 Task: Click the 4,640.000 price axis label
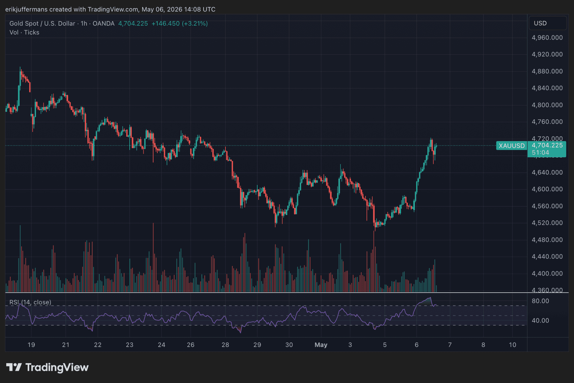point(547,172)
